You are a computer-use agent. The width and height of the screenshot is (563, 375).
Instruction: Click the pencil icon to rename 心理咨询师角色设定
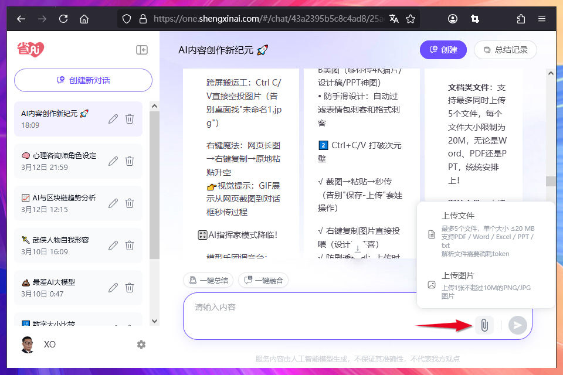[113, 160]
